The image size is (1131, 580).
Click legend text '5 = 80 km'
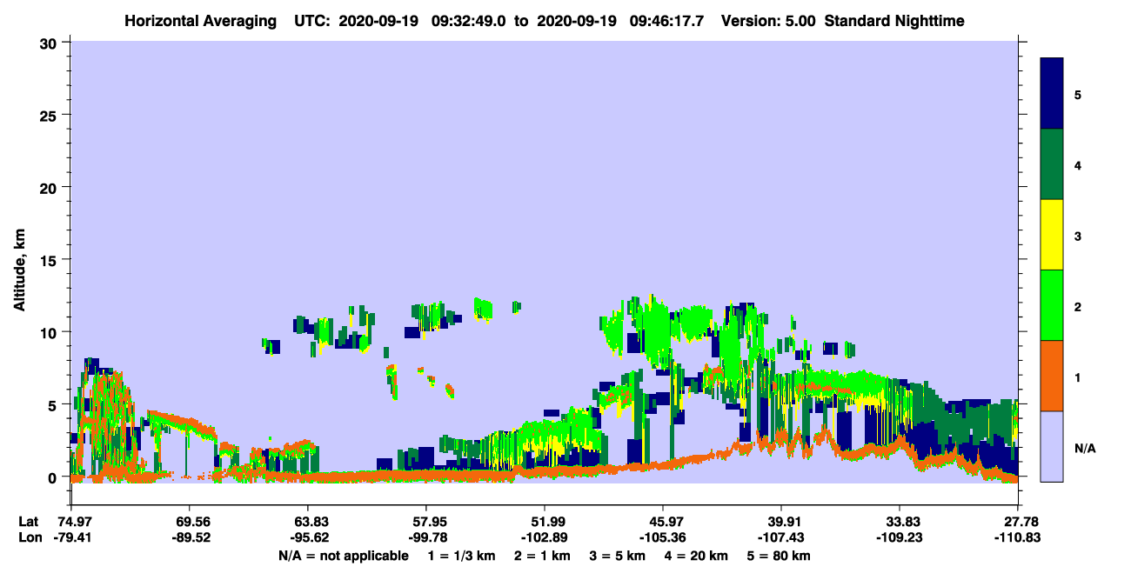coord(779,556)
